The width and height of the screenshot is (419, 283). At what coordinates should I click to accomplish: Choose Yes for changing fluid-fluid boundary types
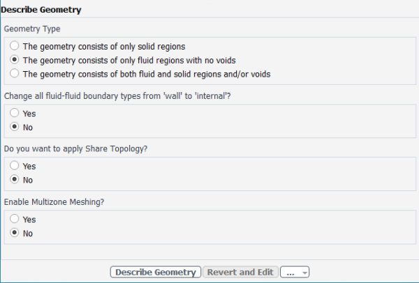[15, 114]
